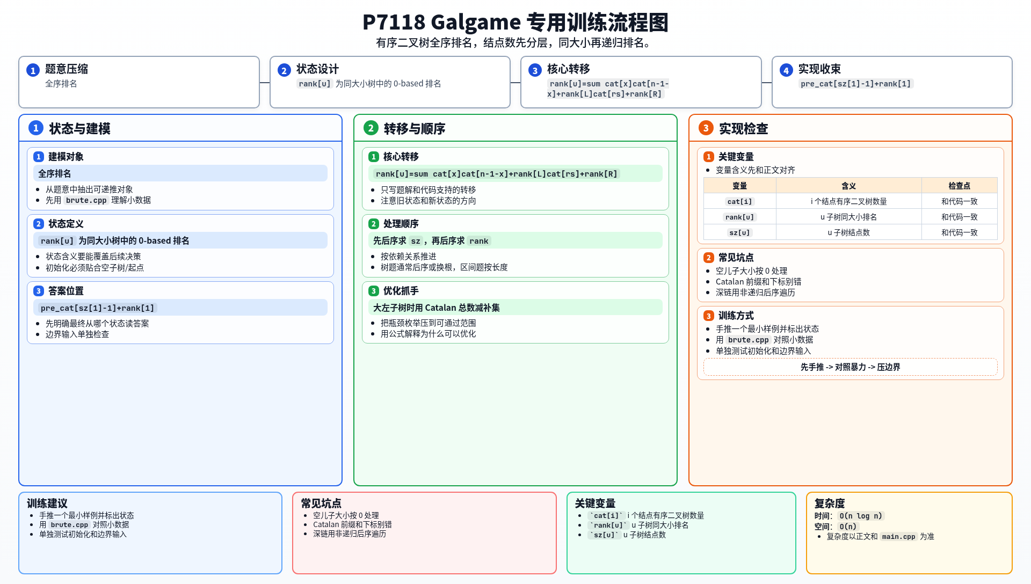This screenshot has height=584, width=1031.
Task: Click the highlighted rank[u] 为同大小树中的 0-based 排名 bar under 状态定义
Action: coord(180,240)
